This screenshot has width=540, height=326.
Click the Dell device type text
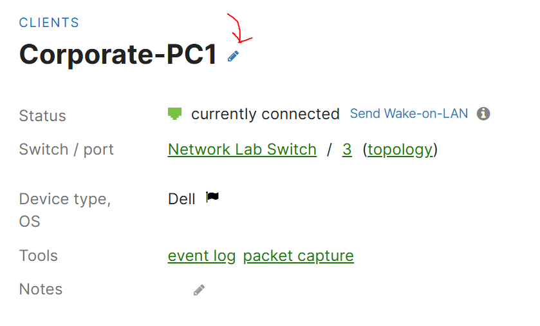pos(182,199)
